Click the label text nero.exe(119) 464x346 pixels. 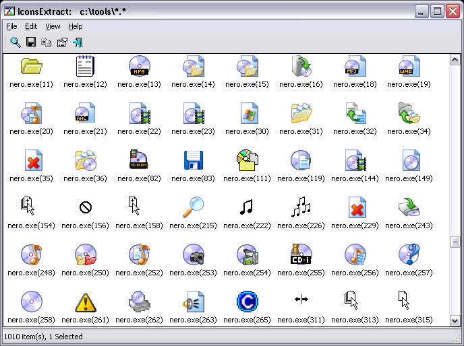301,178
